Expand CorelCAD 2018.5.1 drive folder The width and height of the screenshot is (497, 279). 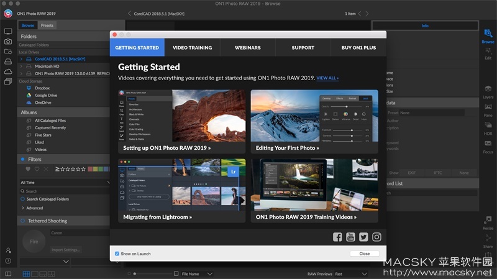point(21,59)
